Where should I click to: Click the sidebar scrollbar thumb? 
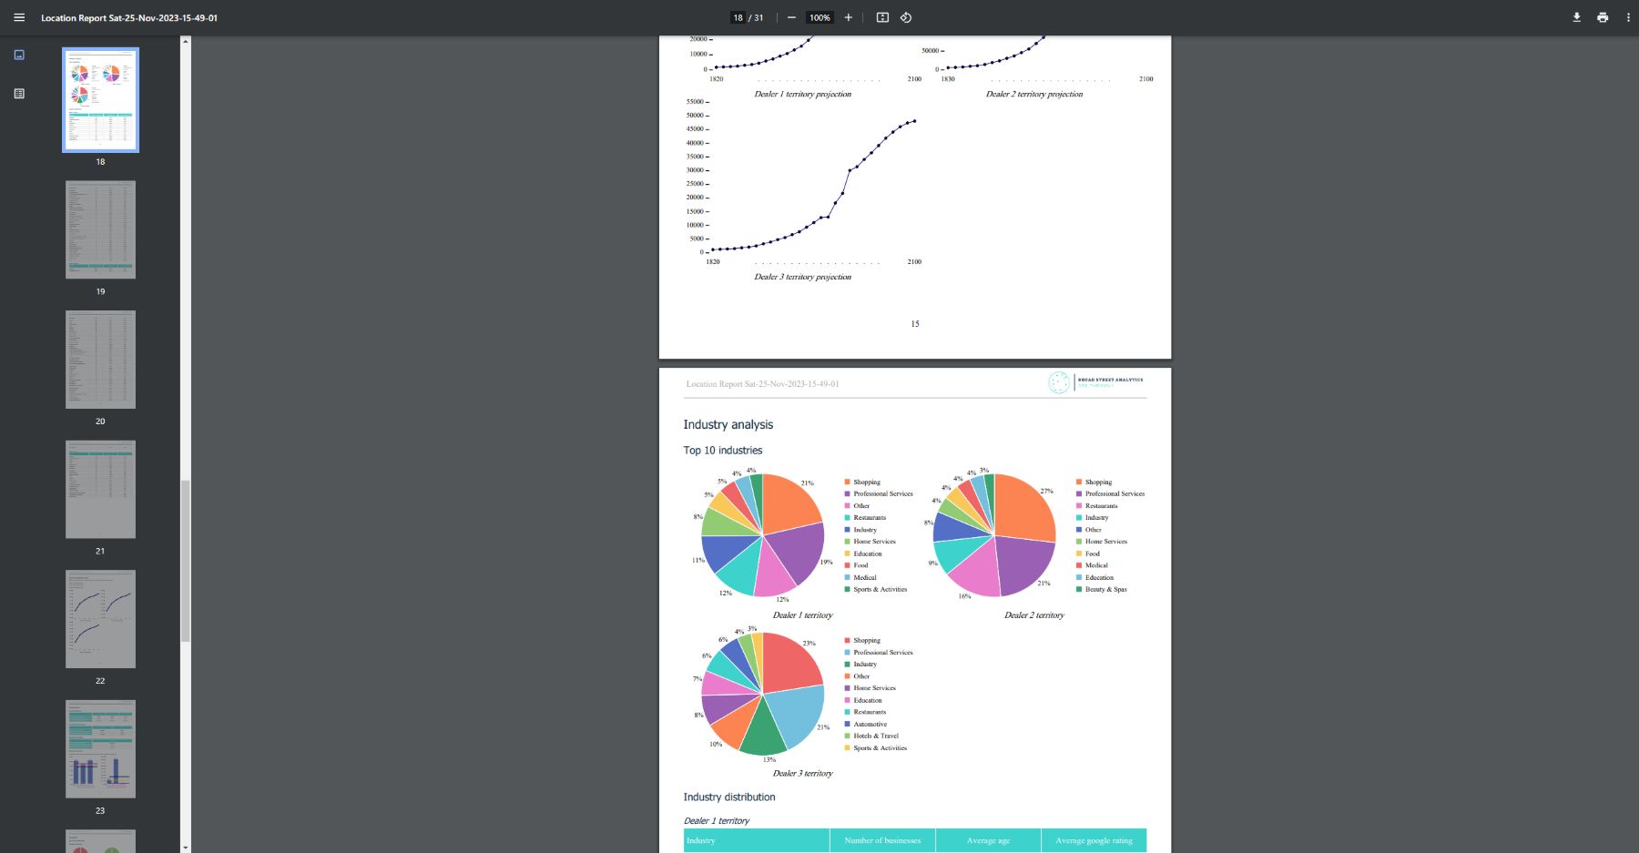click(185, 561)
